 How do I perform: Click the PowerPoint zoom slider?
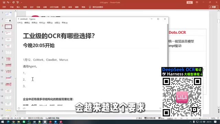click(200, 118)
